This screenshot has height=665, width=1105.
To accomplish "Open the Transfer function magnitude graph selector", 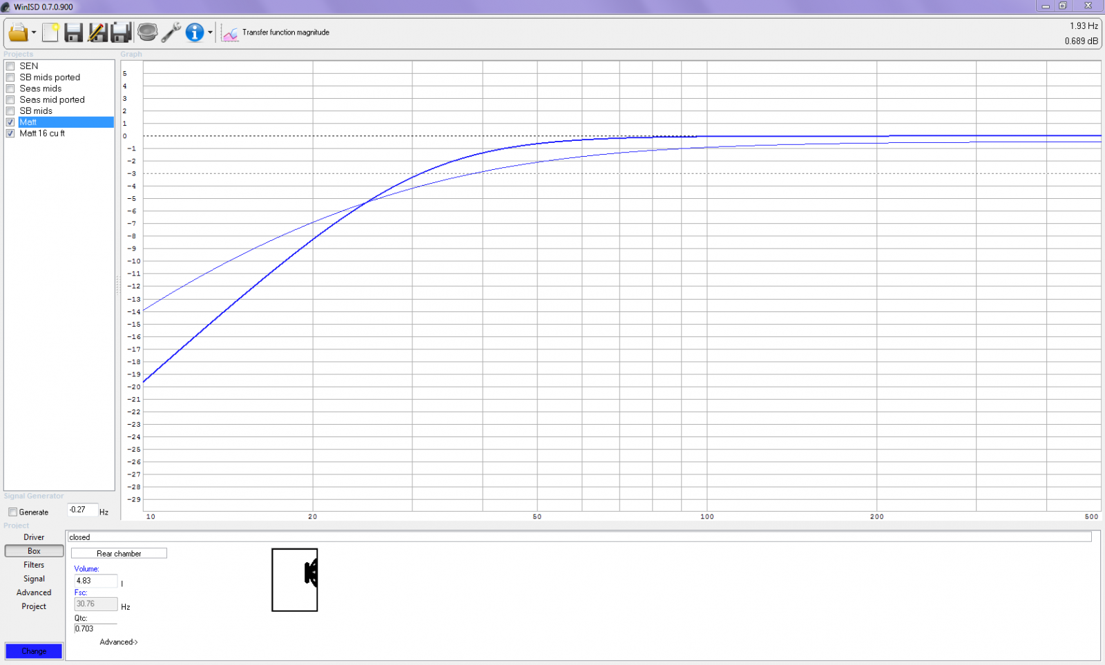I will (x=276, y=32).
